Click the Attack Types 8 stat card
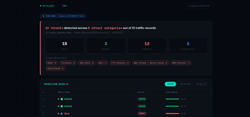This screenshot has height=117, width=250. [x=188, y=45]
